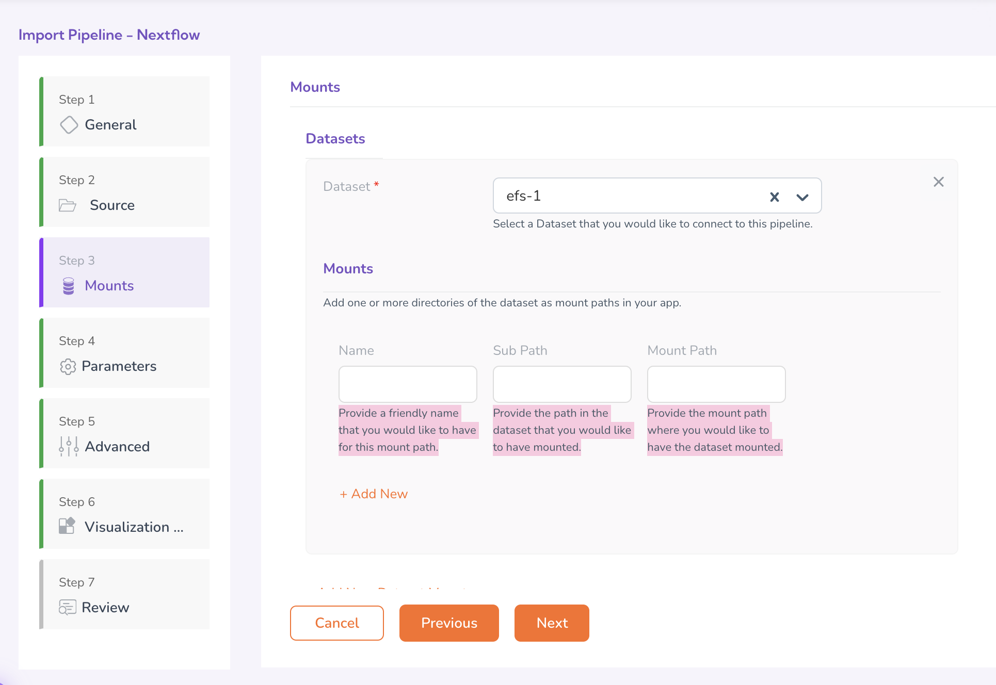Image resolution: width=996 pixels, height=685 pixels.
Task: Click the database icon for Mounts step
Action: [69, 286]
